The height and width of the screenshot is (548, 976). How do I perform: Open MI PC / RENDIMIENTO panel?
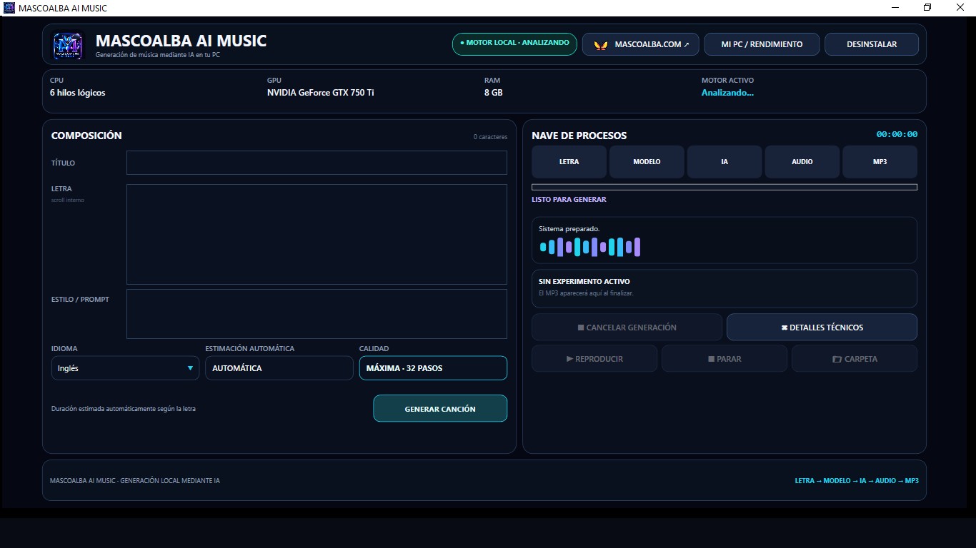coord(762,44)
